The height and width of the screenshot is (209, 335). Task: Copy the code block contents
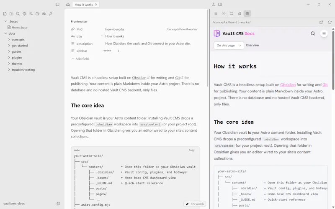192,150
